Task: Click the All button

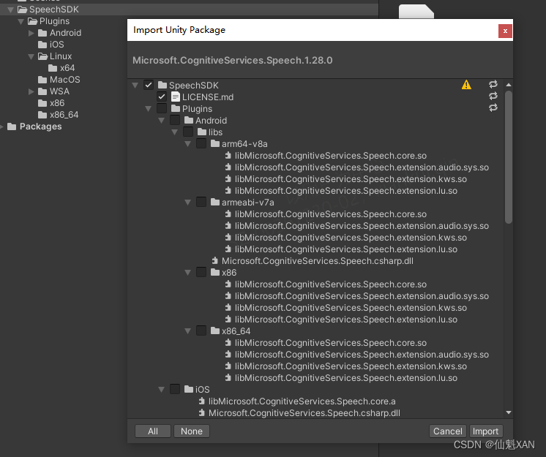Action: tap(153, 431)
